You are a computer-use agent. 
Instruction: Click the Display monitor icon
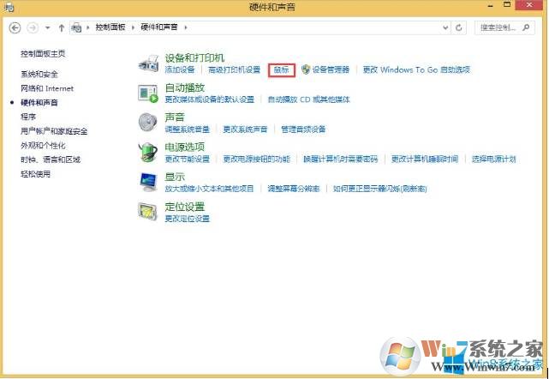coord(148,182)
